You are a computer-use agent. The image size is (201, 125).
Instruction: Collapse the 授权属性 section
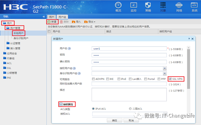[61, 104]
